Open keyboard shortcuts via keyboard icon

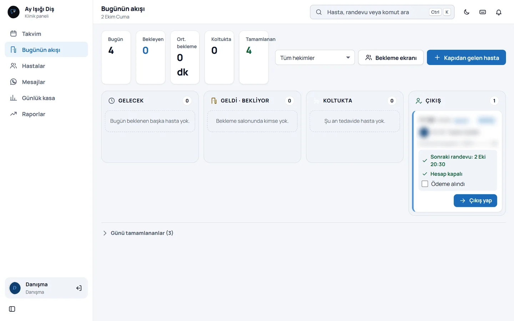(483, 12)
